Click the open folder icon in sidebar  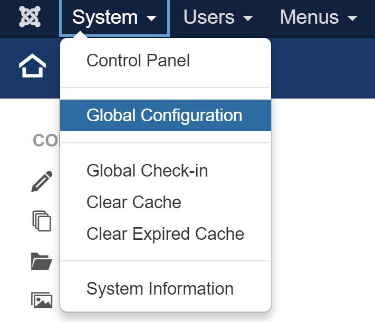(42, 260)
